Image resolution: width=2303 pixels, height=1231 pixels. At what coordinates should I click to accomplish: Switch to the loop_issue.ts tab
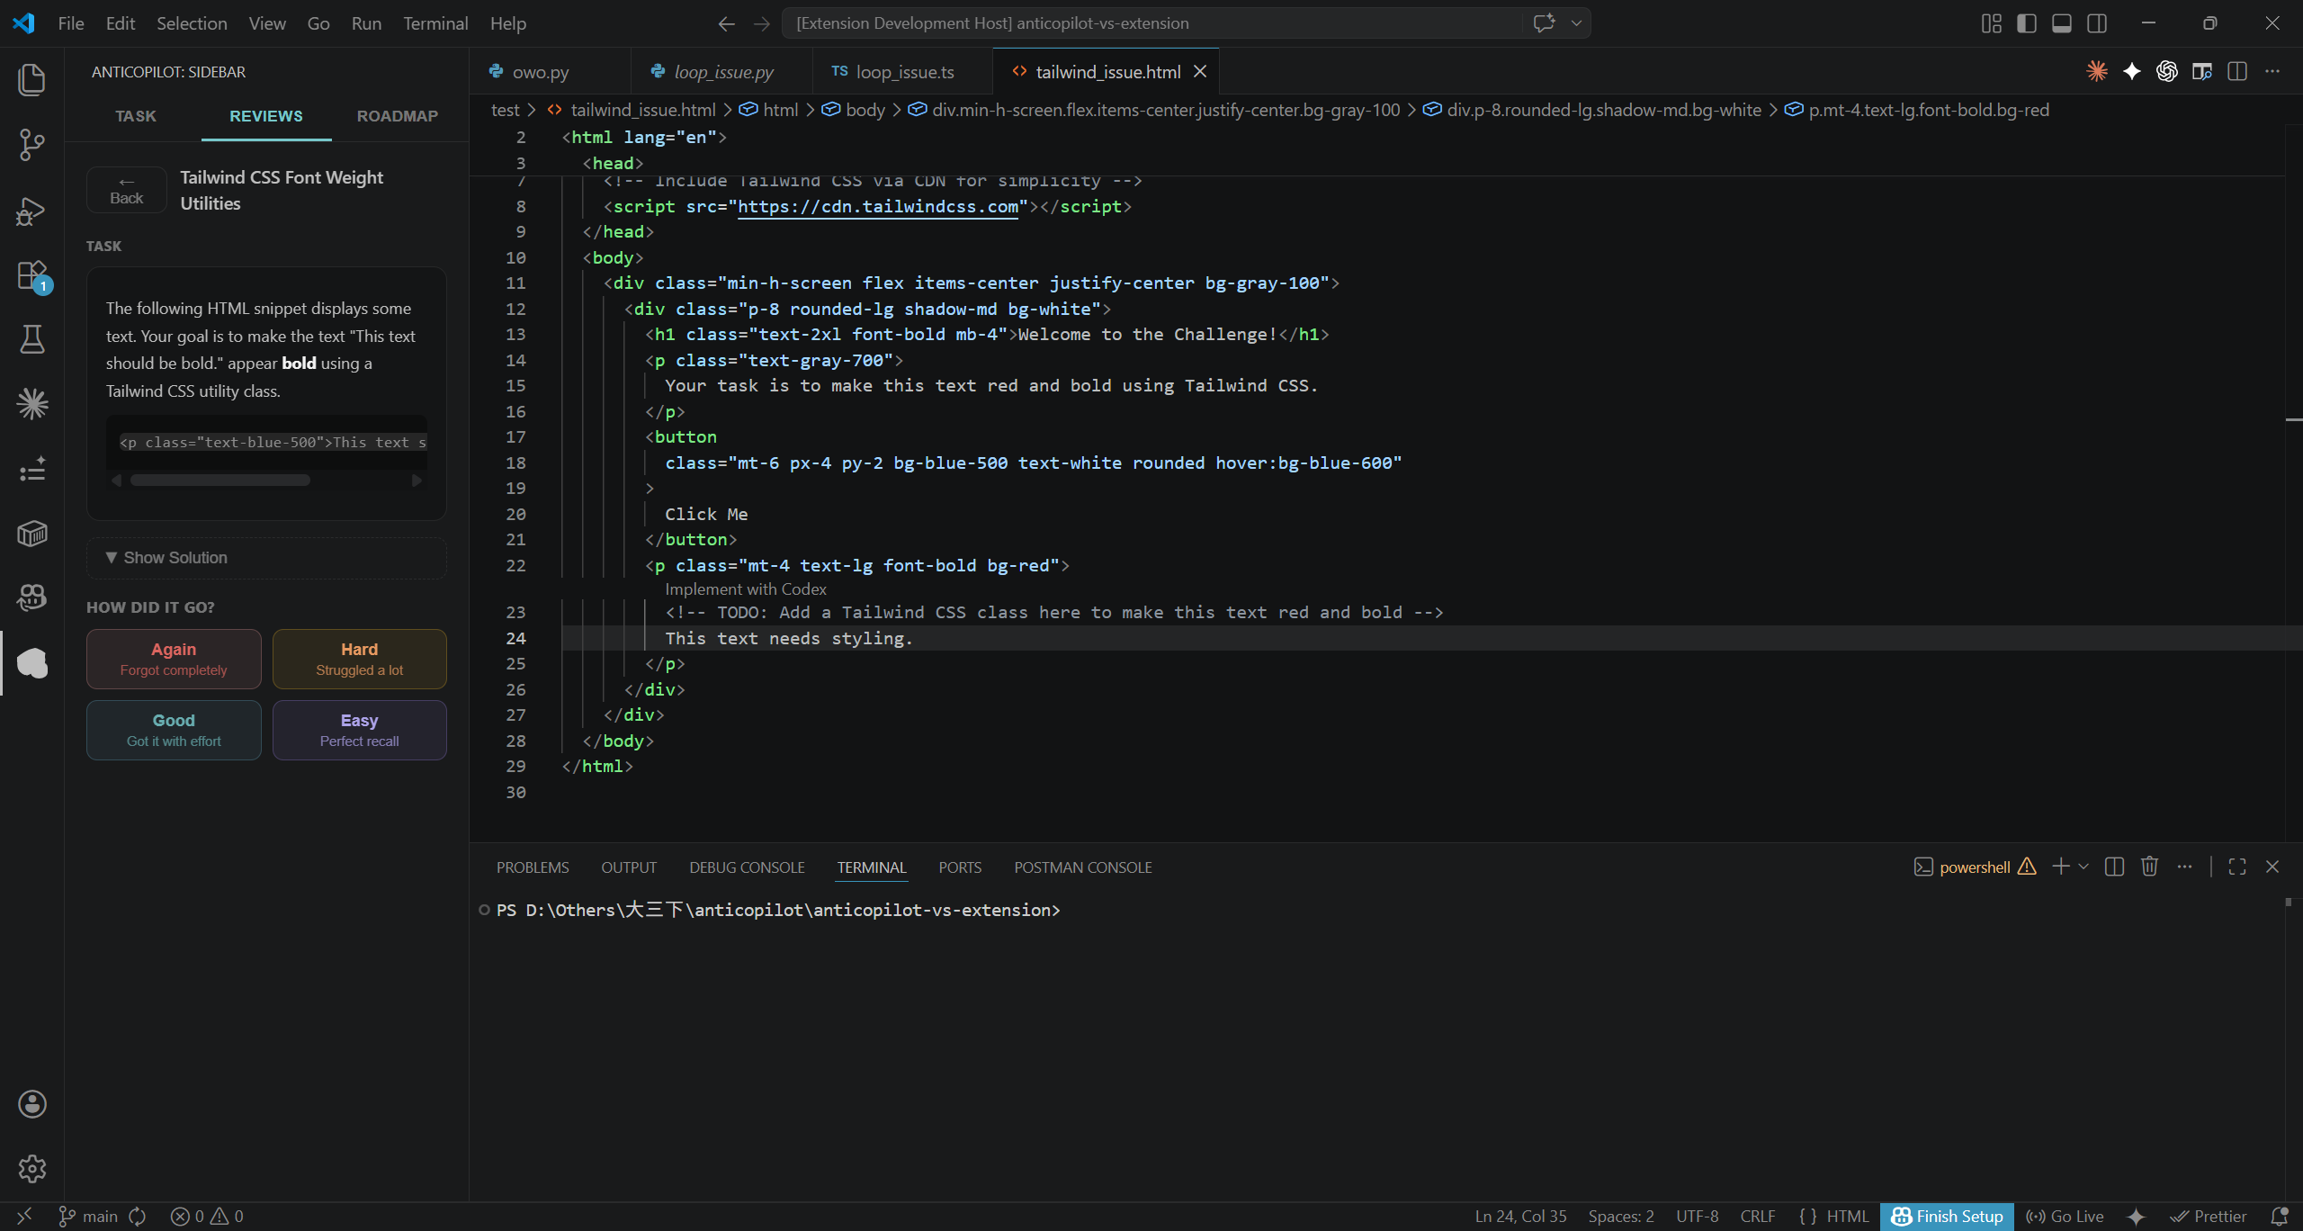tap(902, 72)
